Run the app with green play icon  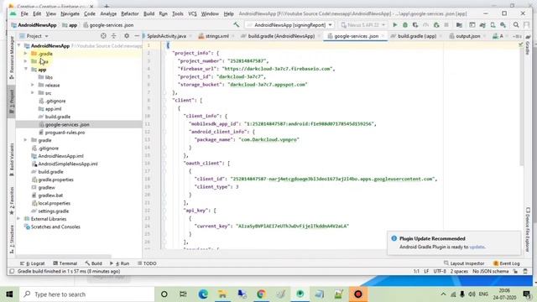coord(395,25)
